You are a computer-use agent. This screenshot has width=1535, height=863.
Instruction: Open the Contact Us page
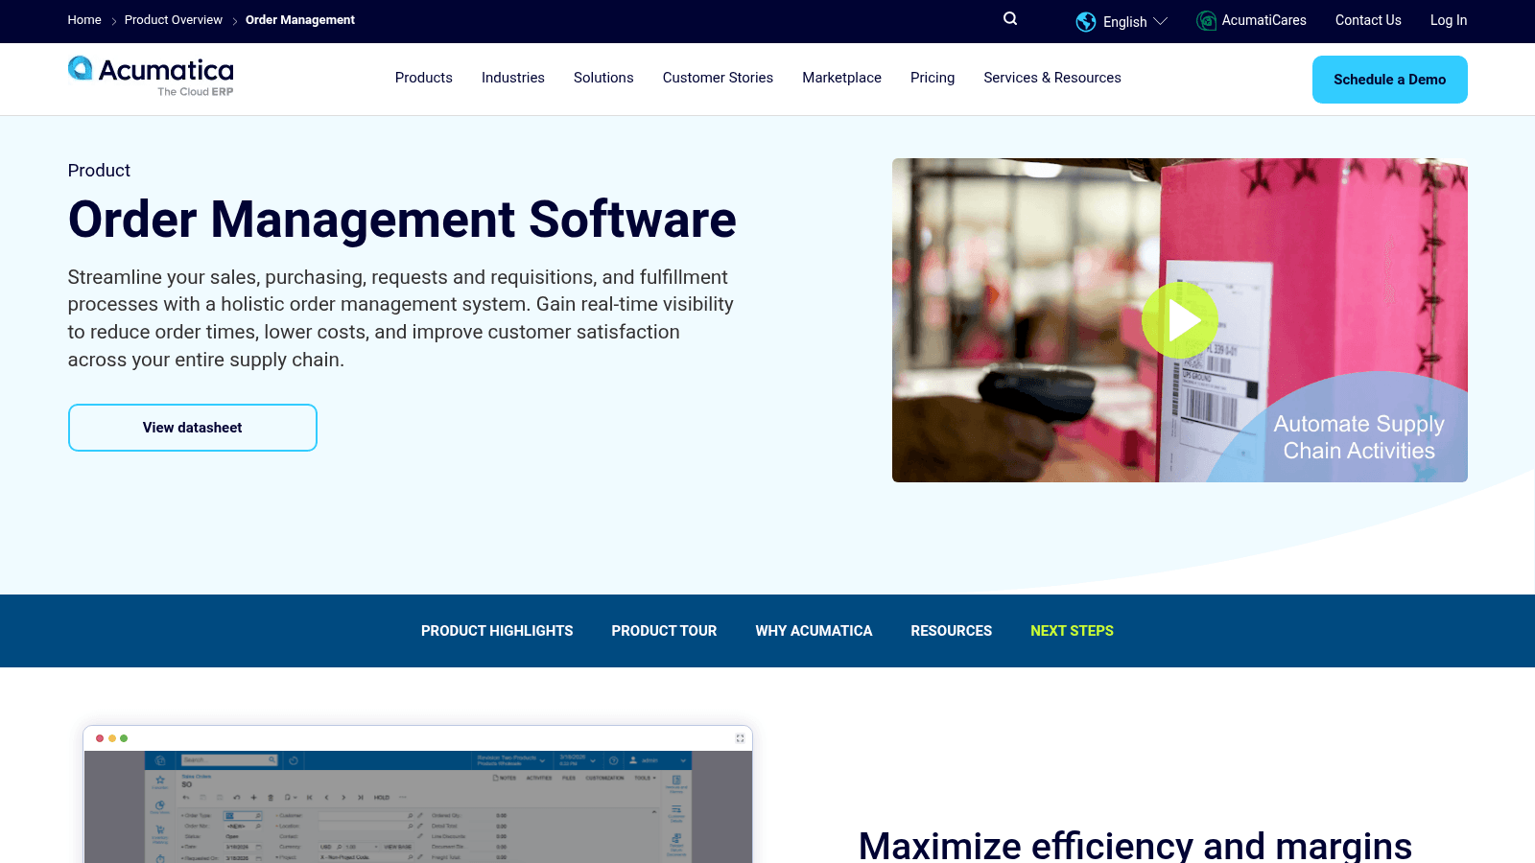pos(1368,20)
